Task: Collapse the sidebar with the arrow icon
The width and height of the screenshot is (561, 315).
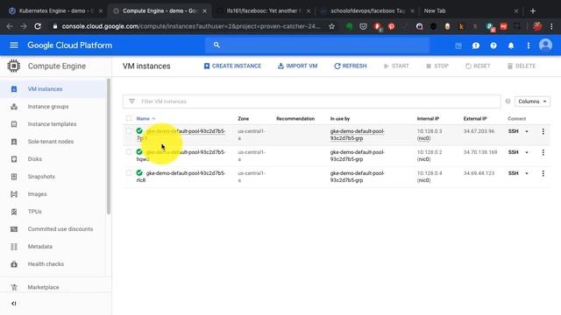Action: (14, 304)
